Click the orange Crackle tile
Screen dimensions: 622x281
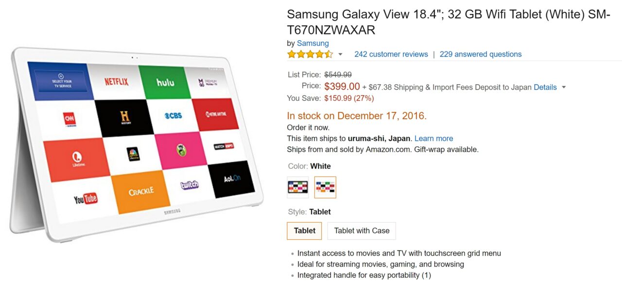(140, 192)
